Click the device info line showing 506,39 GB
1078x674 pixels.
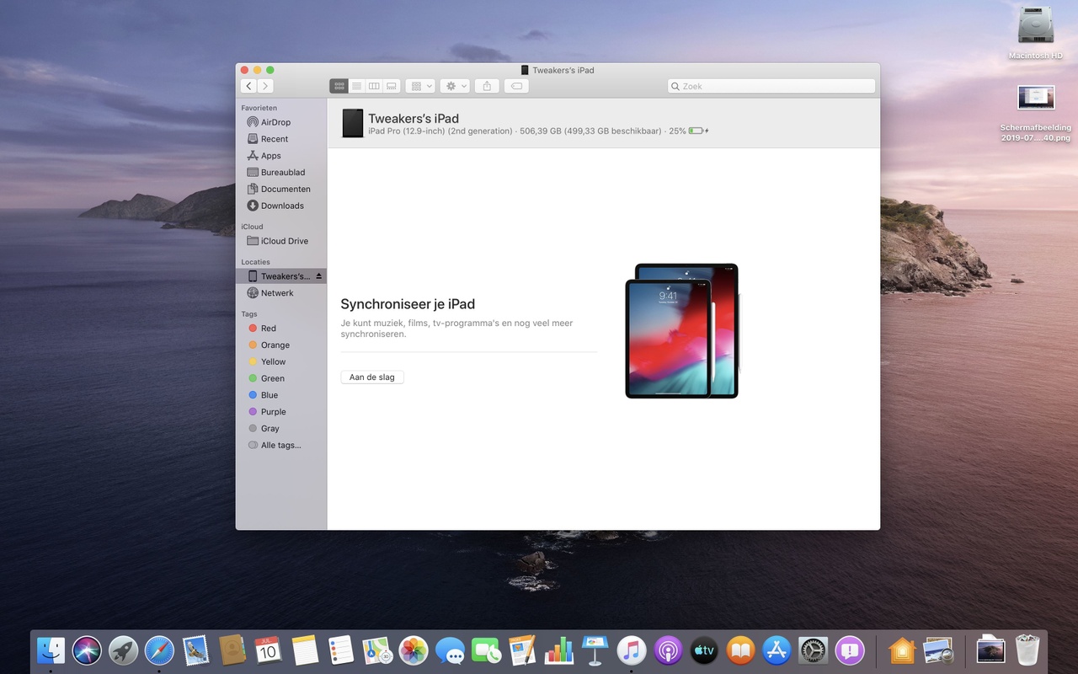[538, 131]
